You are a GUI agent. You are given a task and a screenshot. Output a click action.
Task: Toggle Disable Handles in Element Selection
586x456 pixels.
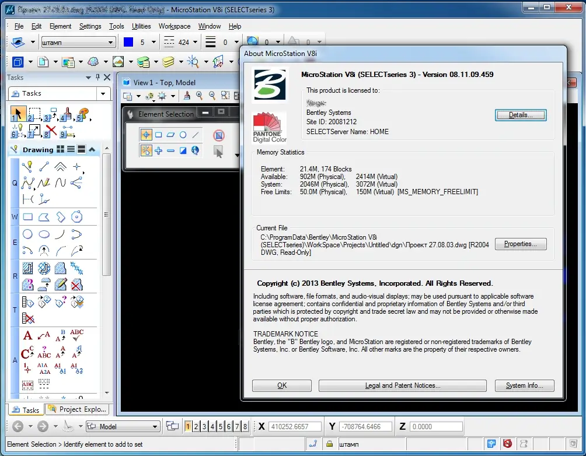point(219,135)
